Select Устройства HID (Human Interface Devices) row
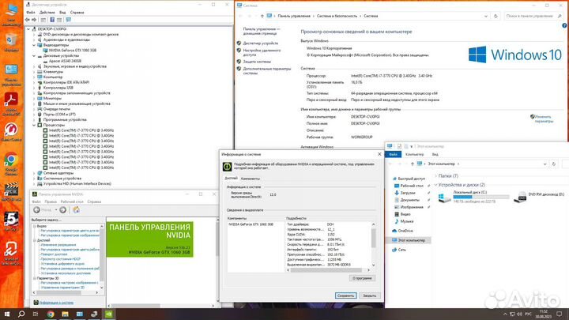569x320 pixels. [x=77, y=183]
